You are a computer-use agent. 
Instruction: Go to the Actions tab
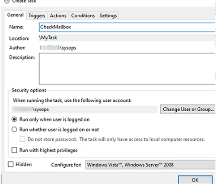[58, 16]
